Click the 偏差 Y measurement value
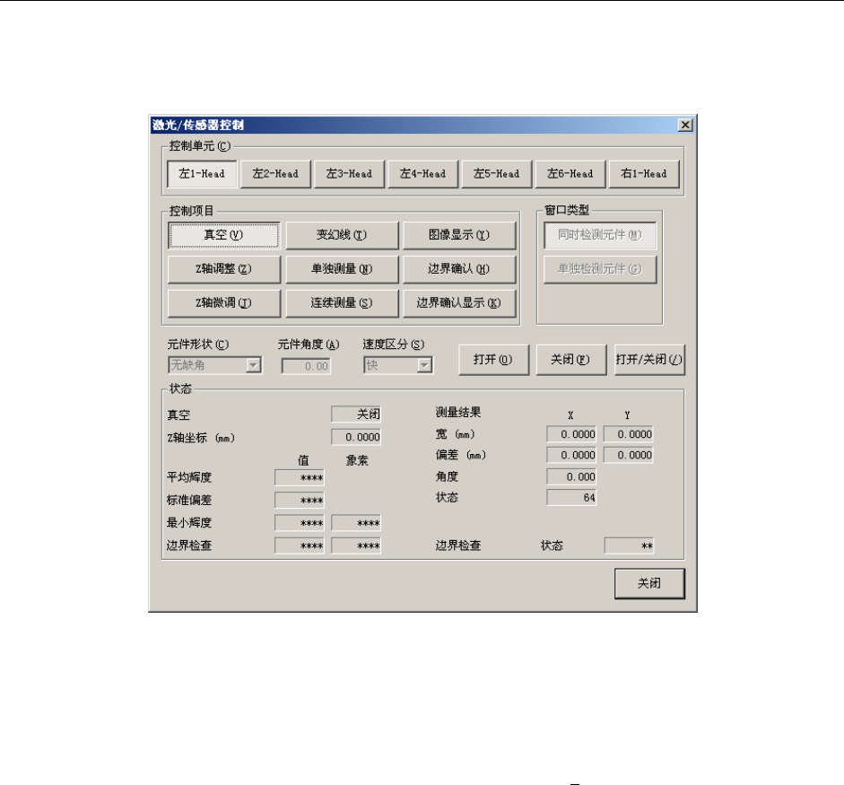The width and height of the screenshot is (844, 785). pos(629,456)
